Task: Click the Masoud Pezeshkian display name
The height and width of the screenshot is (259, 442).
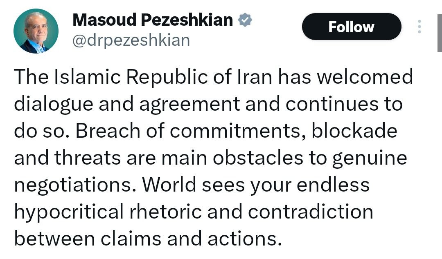Action: [152, 20]
